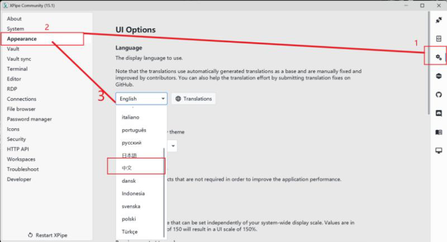
Task: Close the XPipe window
Action: tap(439, 6)
